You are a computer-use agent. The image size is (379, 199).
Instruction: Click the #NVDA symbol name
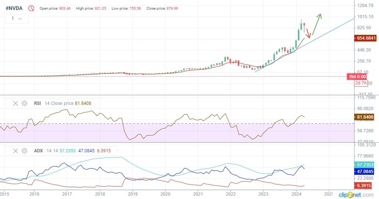[14, 8]
